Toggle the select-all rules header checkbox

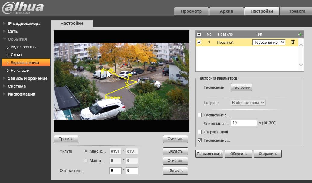[x=199, y=34]
